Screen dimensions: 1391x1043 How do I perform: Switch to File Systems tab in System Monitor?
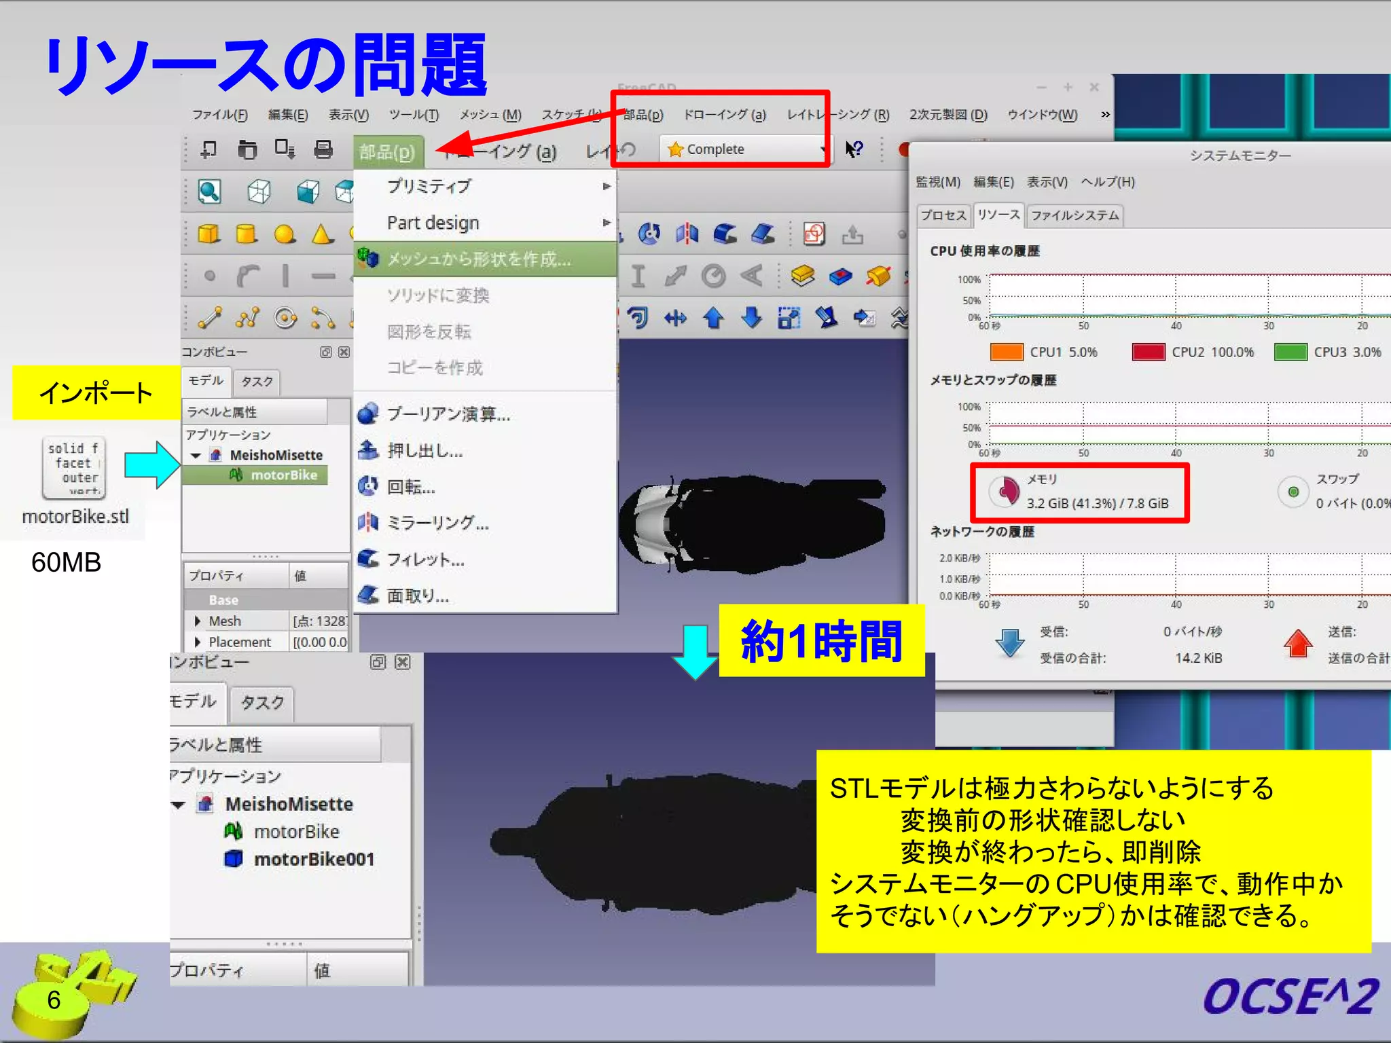pos(1074,215)
